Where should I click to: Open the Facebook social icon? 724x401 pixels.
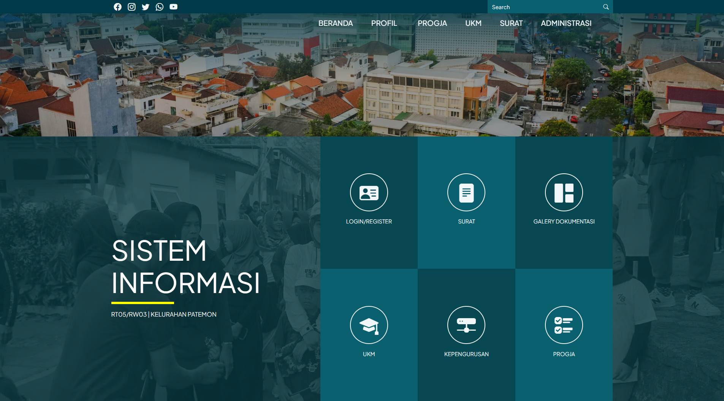(x=118, y=6)
